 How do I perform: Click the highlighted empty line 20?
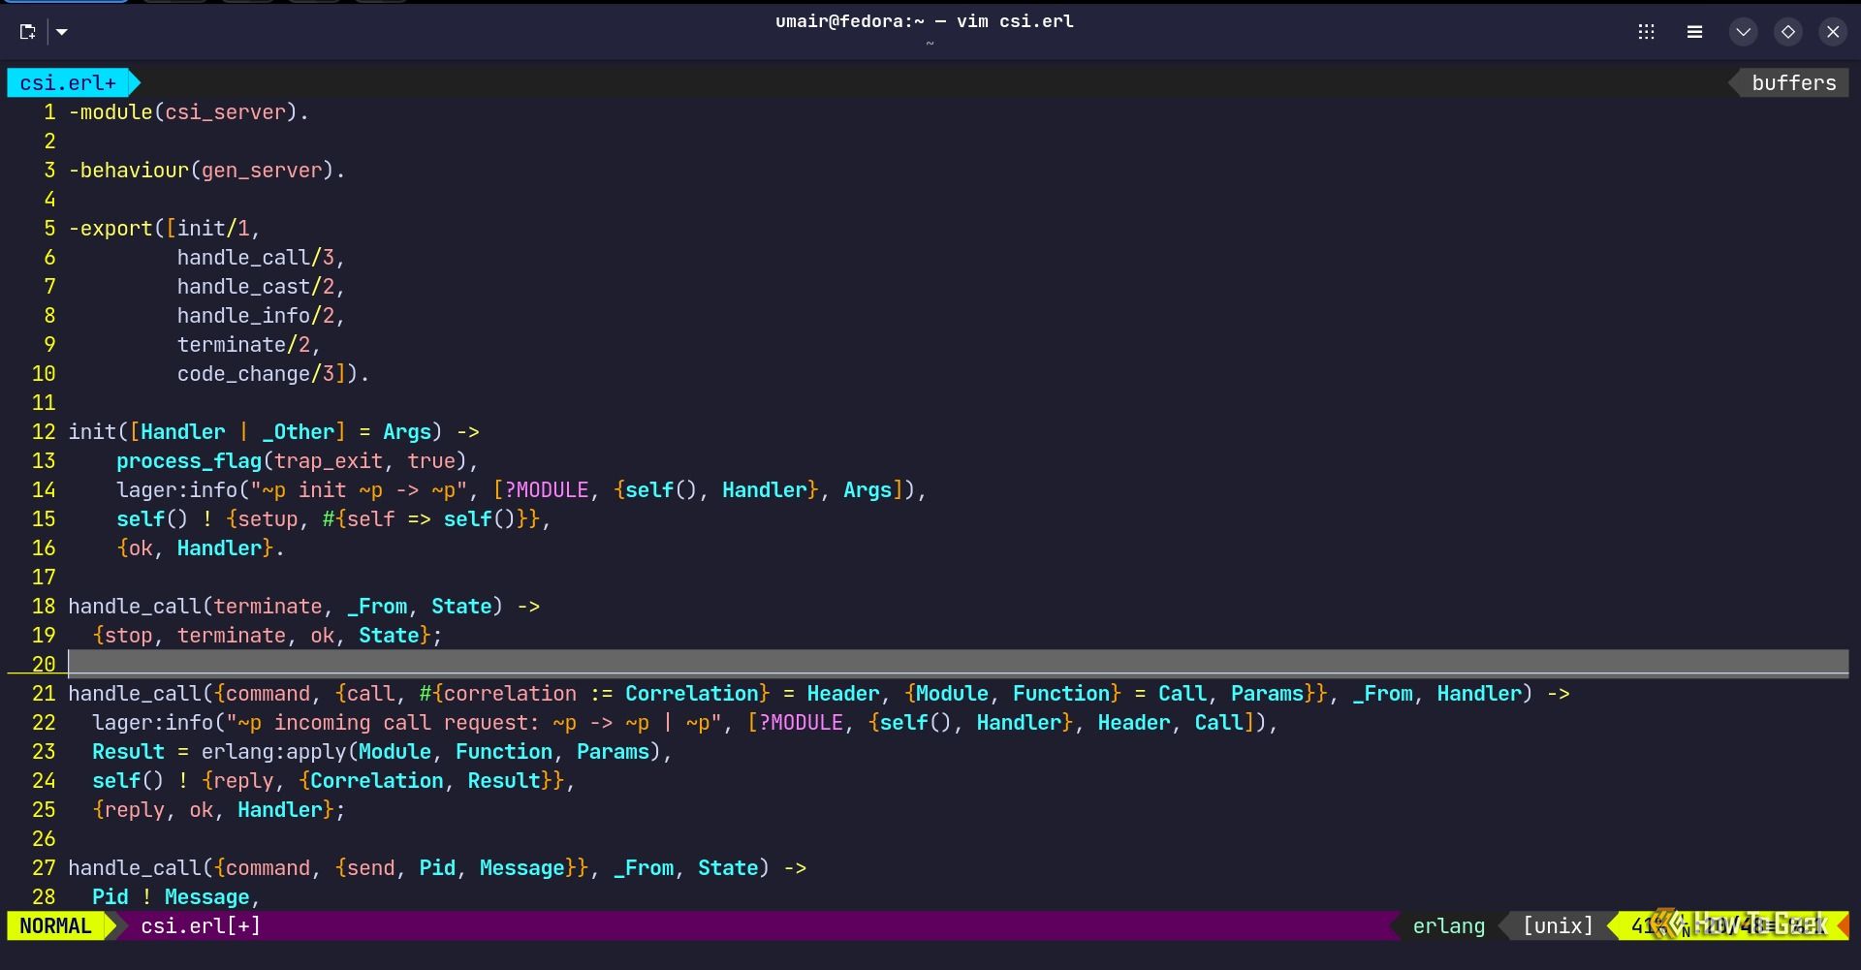click(958, 664)
